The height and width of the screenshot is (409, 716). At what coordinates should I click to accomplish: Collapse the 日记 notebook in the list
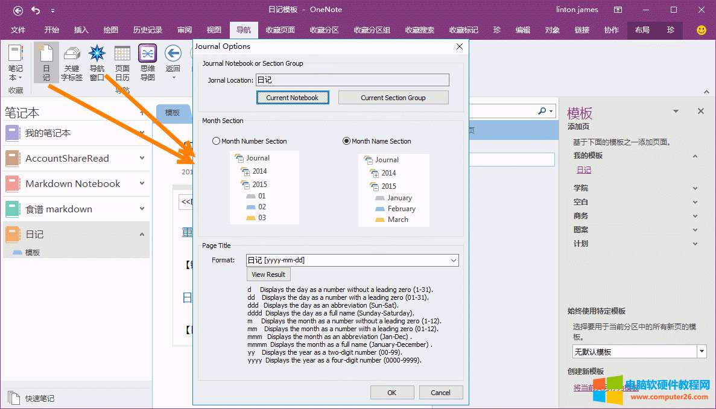tap(142, 234)
